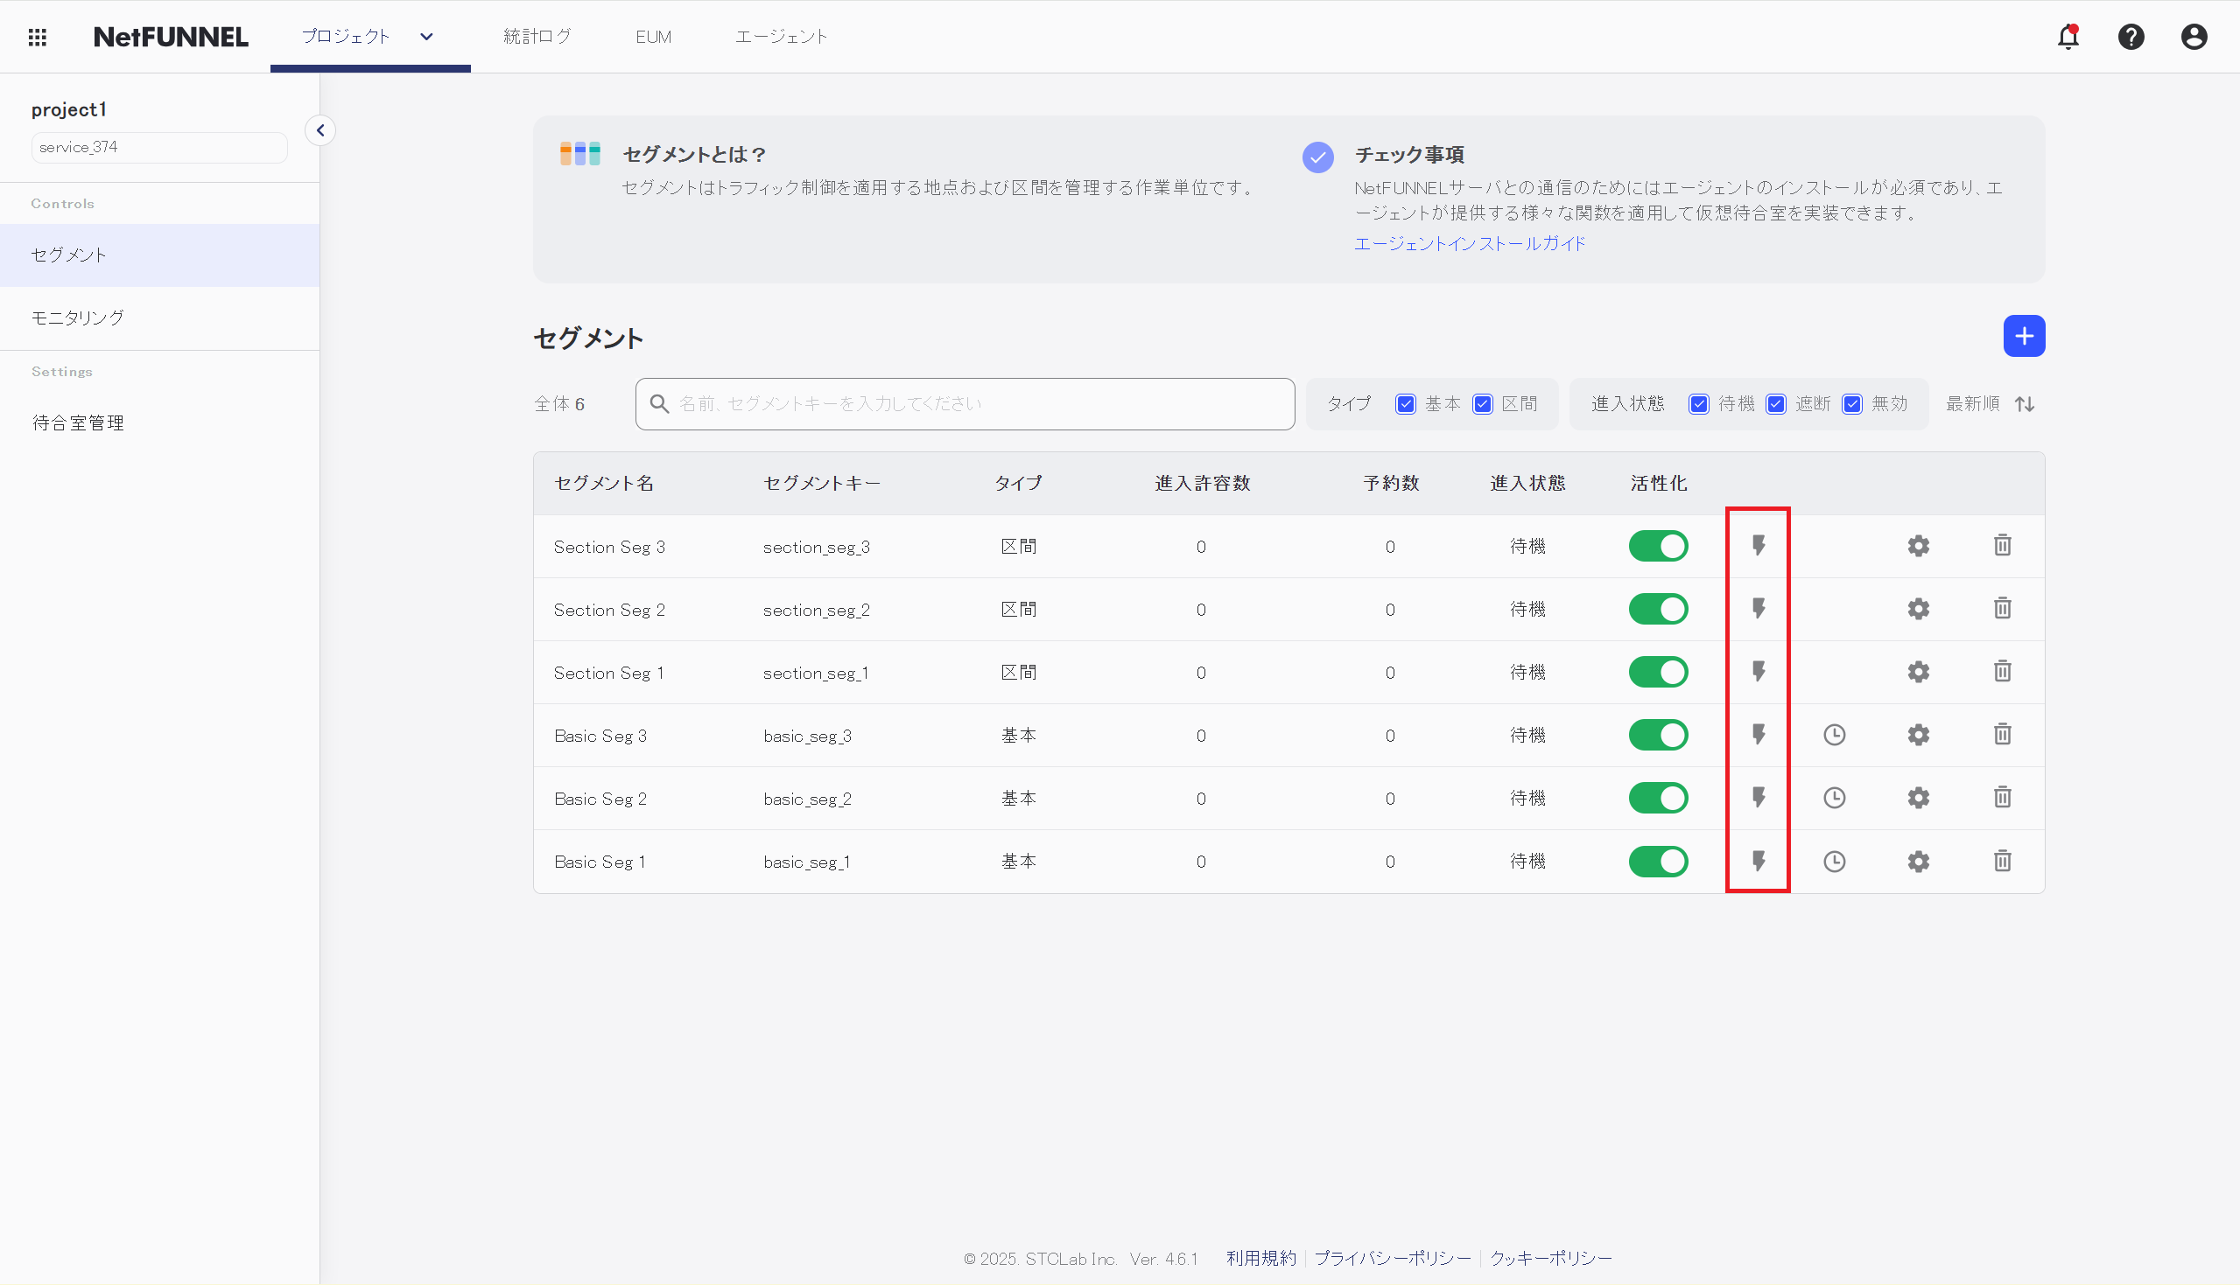Delete Basic Seg 2 via trash icon

coord(2001,797)
